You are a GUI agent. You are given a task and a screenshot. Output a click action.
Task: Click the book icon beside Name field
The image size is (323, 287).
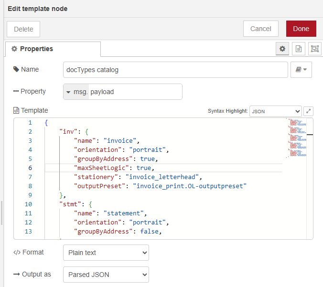tap(301, 69)
